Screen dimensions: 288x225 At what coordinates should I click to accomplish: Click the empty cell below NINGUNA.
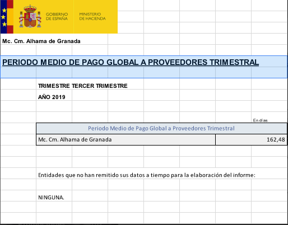pos(54,207)
